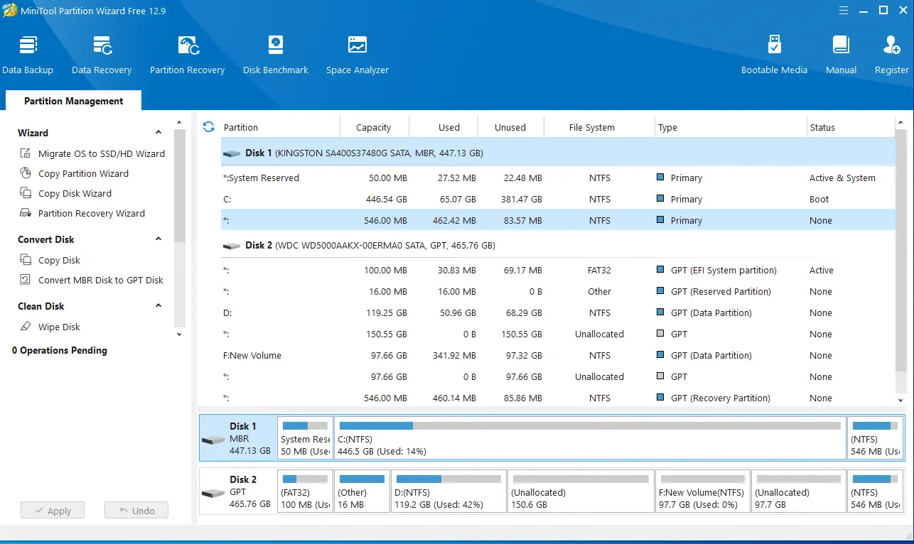
Task: Select Disk 2 in the disk map
Action: [x=238, y=491]
